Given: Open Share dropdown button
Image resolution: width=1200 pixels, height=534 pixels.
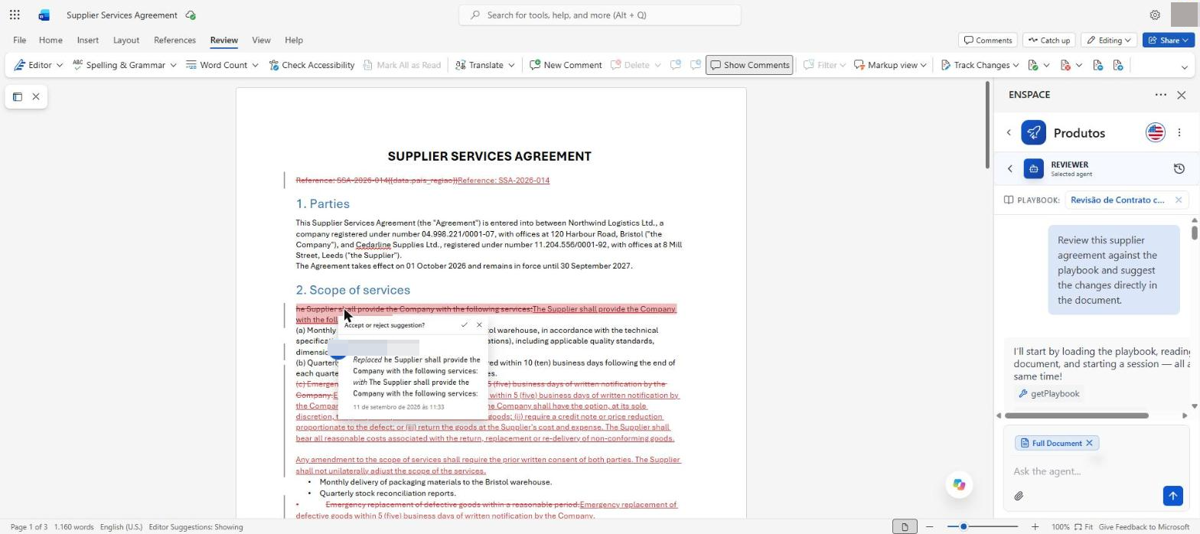Looking at the screenshot, I should [x=1169, y=40].
